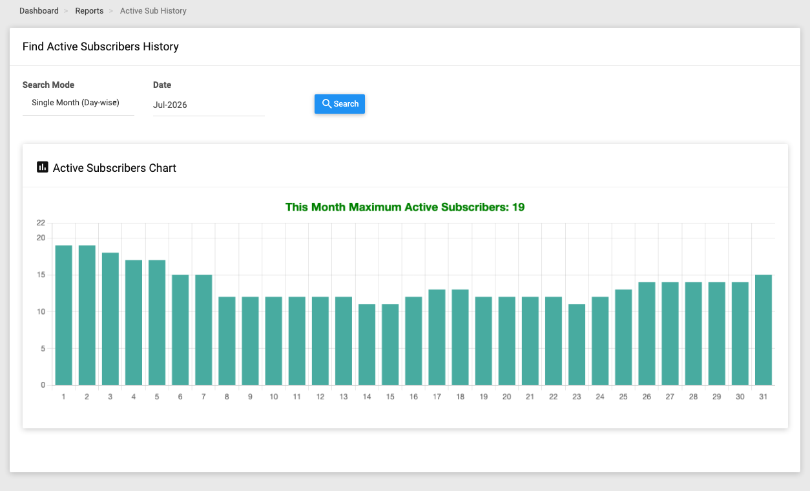Click the blue Search button
Viewport: 810px width, 491px height.
(340, 104)
